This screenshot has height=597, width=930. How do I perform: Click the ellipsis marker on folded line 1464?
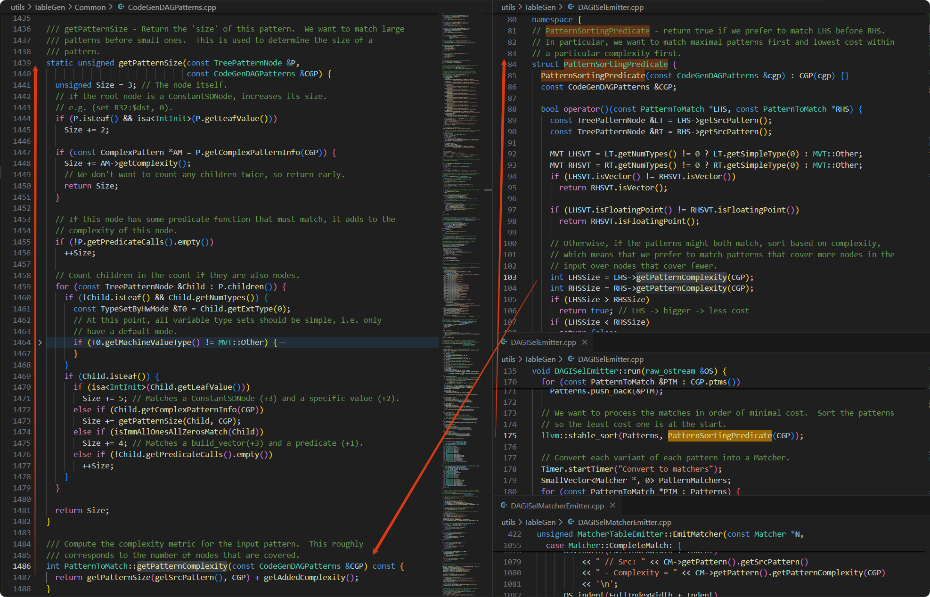[x=282, y=342]
